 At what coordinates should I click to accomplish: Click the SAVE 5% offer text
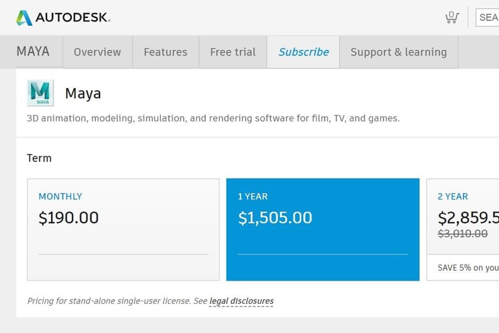(468, 268)
